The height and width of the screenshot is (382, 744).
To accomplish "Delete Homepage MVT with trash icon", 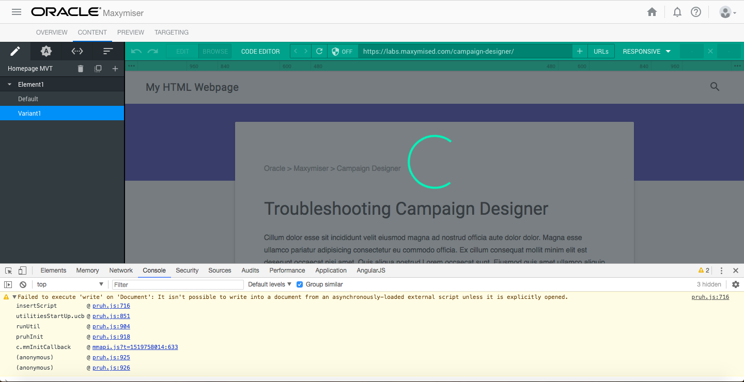I will click(x=81, y=69).
